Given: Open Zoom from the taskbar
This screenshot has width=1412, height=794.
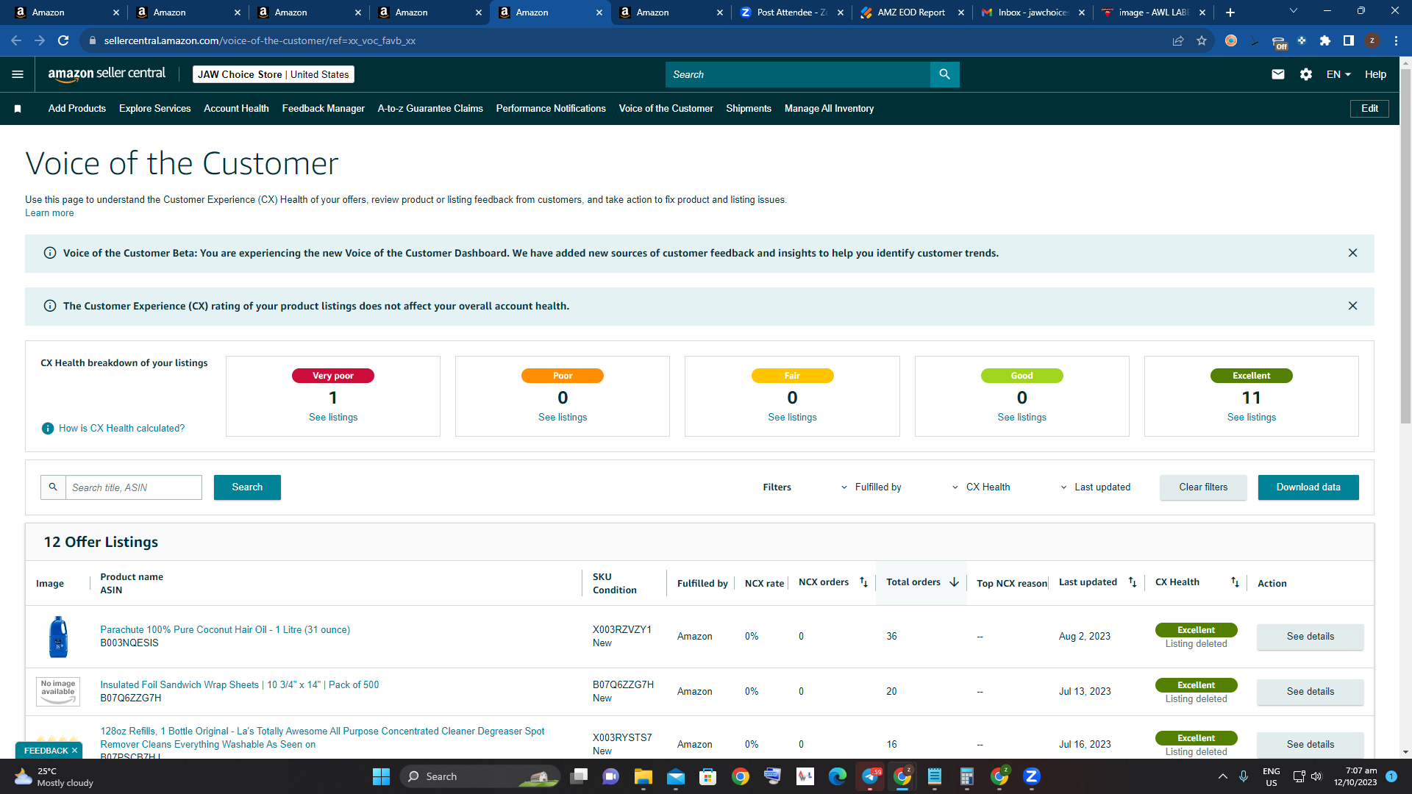Looking at the screenshot, I should coord(1032,776).
